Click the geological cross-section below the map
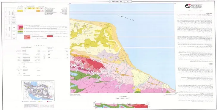217x110 pixels. 121,105
